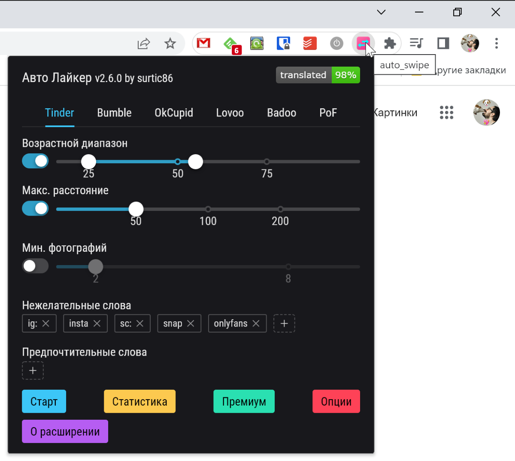Click the grey power button extension icon
This screenshot has width=515, height=461.
point(336,43)
